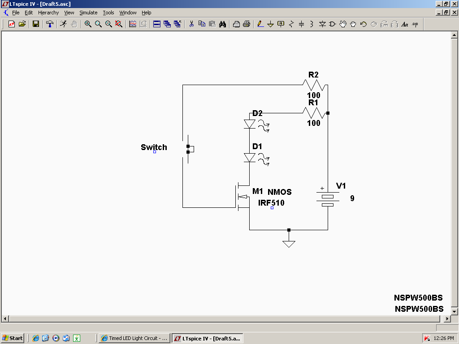This screenshot has height=344, width=459.
Task: Launch Windows Media Player quick launch
Action: [x=56, y=338]
